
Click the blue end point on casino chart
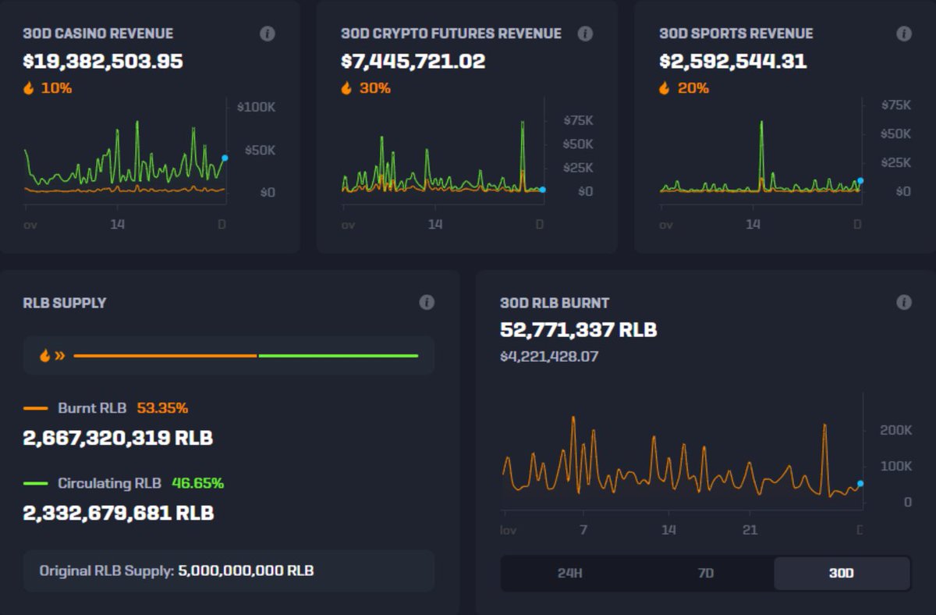point(225,158)
